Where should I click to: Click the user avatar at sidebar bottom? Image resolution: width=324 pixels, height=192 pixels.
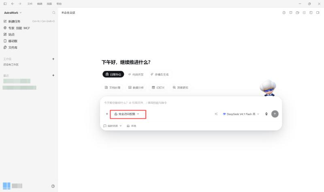click(x=6, y=186)
